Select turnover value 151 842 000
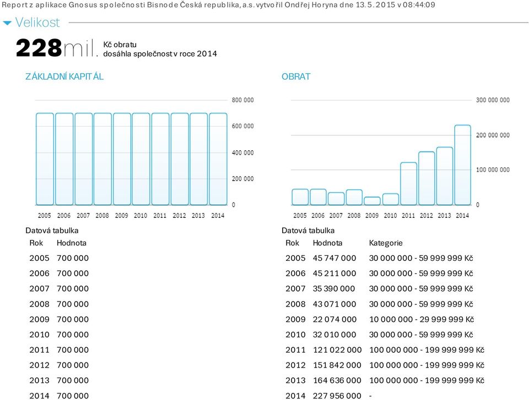Image resolution: width=529 pixels, height=400 pixels. [x=337, y=365]
